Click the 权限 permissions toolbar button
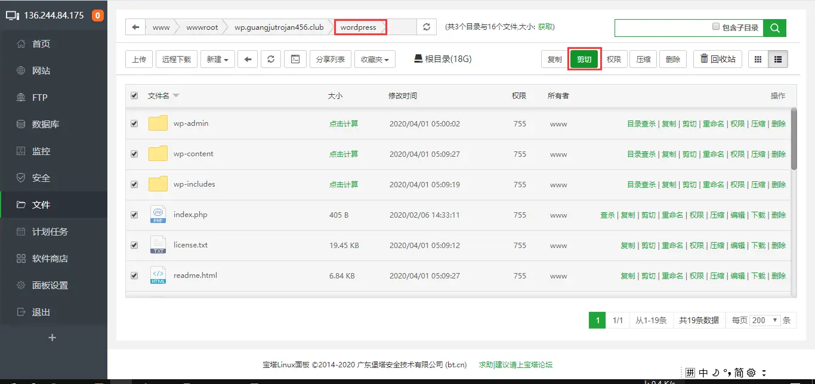 point(614,59)
